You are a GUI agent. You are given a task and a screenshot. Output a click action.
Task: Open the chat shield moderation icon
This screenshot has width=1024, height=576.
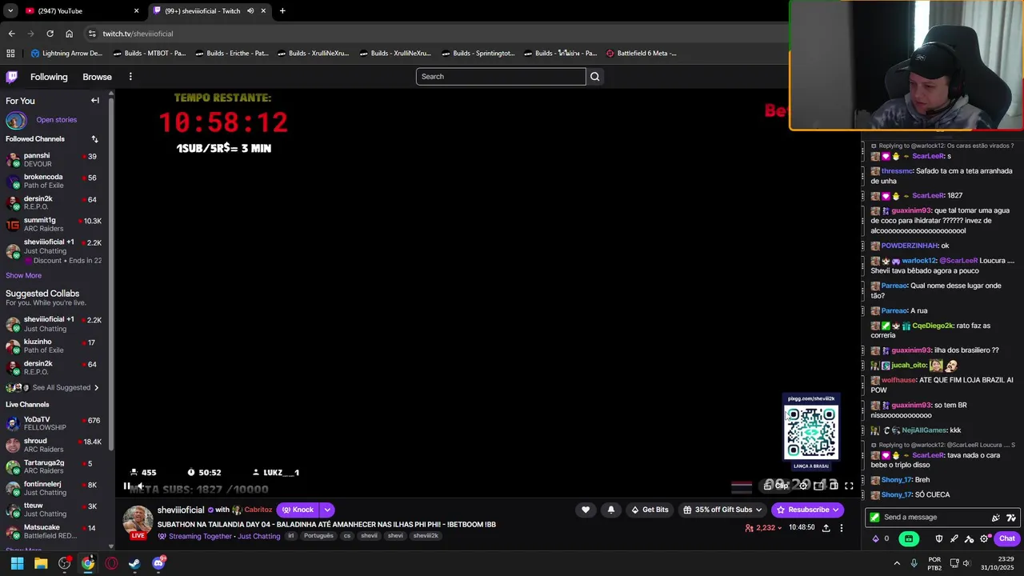tap(939, 538)
